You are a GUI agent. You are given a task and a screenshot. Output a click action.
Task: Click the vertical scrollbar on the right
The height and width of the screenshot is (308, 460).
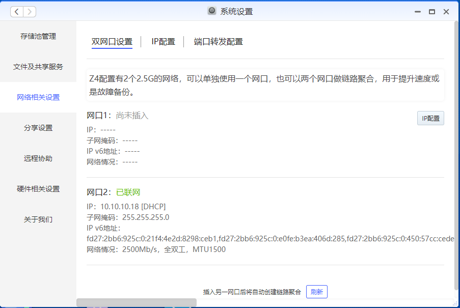pos(456,153)
